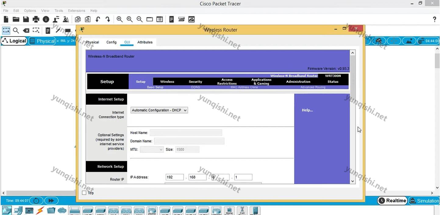Switch to the Config tab
This screenshot has height=215, width=440.
(x=111, y=42)
